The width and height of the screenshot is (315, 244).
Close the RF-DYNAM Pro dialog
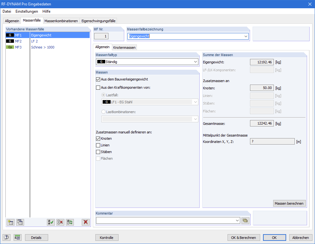pyautogui.click(x=310, y=4)
